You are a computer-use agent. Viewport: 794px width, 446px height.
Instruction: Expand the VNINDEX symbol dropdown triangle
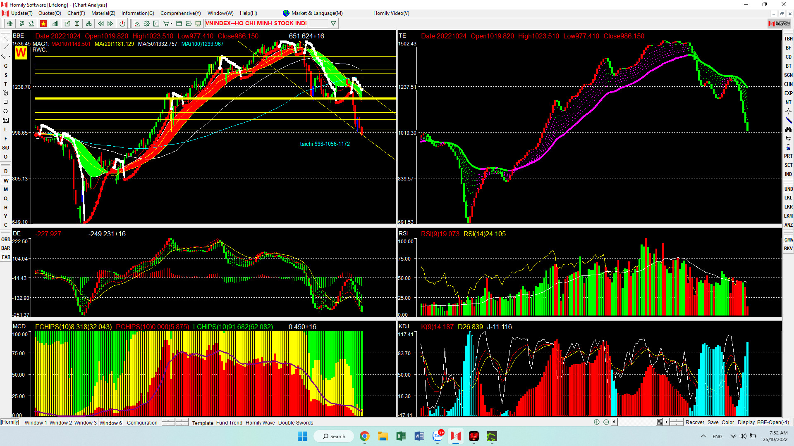[333, 24]
